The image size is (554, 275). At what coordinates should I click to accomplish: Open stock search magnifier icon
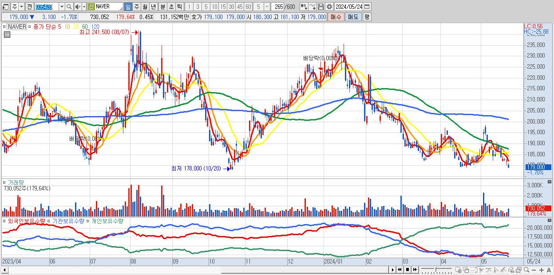(x=69, y=7)
